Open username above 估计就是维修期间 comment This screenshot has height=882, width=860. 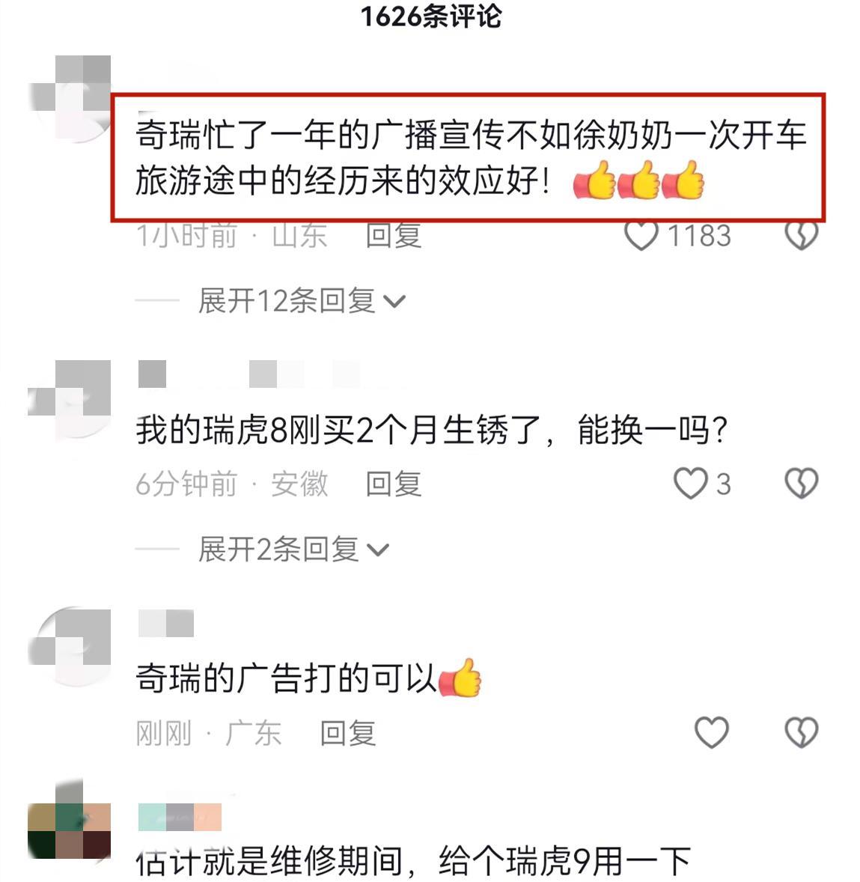(180, 817)
